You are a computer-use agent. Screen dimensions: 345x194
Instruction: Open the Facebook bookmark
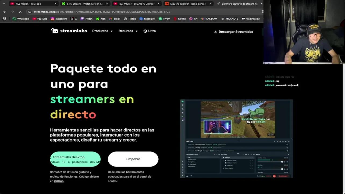(x=147, y=19)
